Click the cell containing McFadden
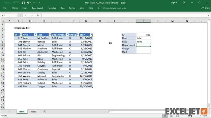This screenshot has height=118, width=211. point(44,38)
